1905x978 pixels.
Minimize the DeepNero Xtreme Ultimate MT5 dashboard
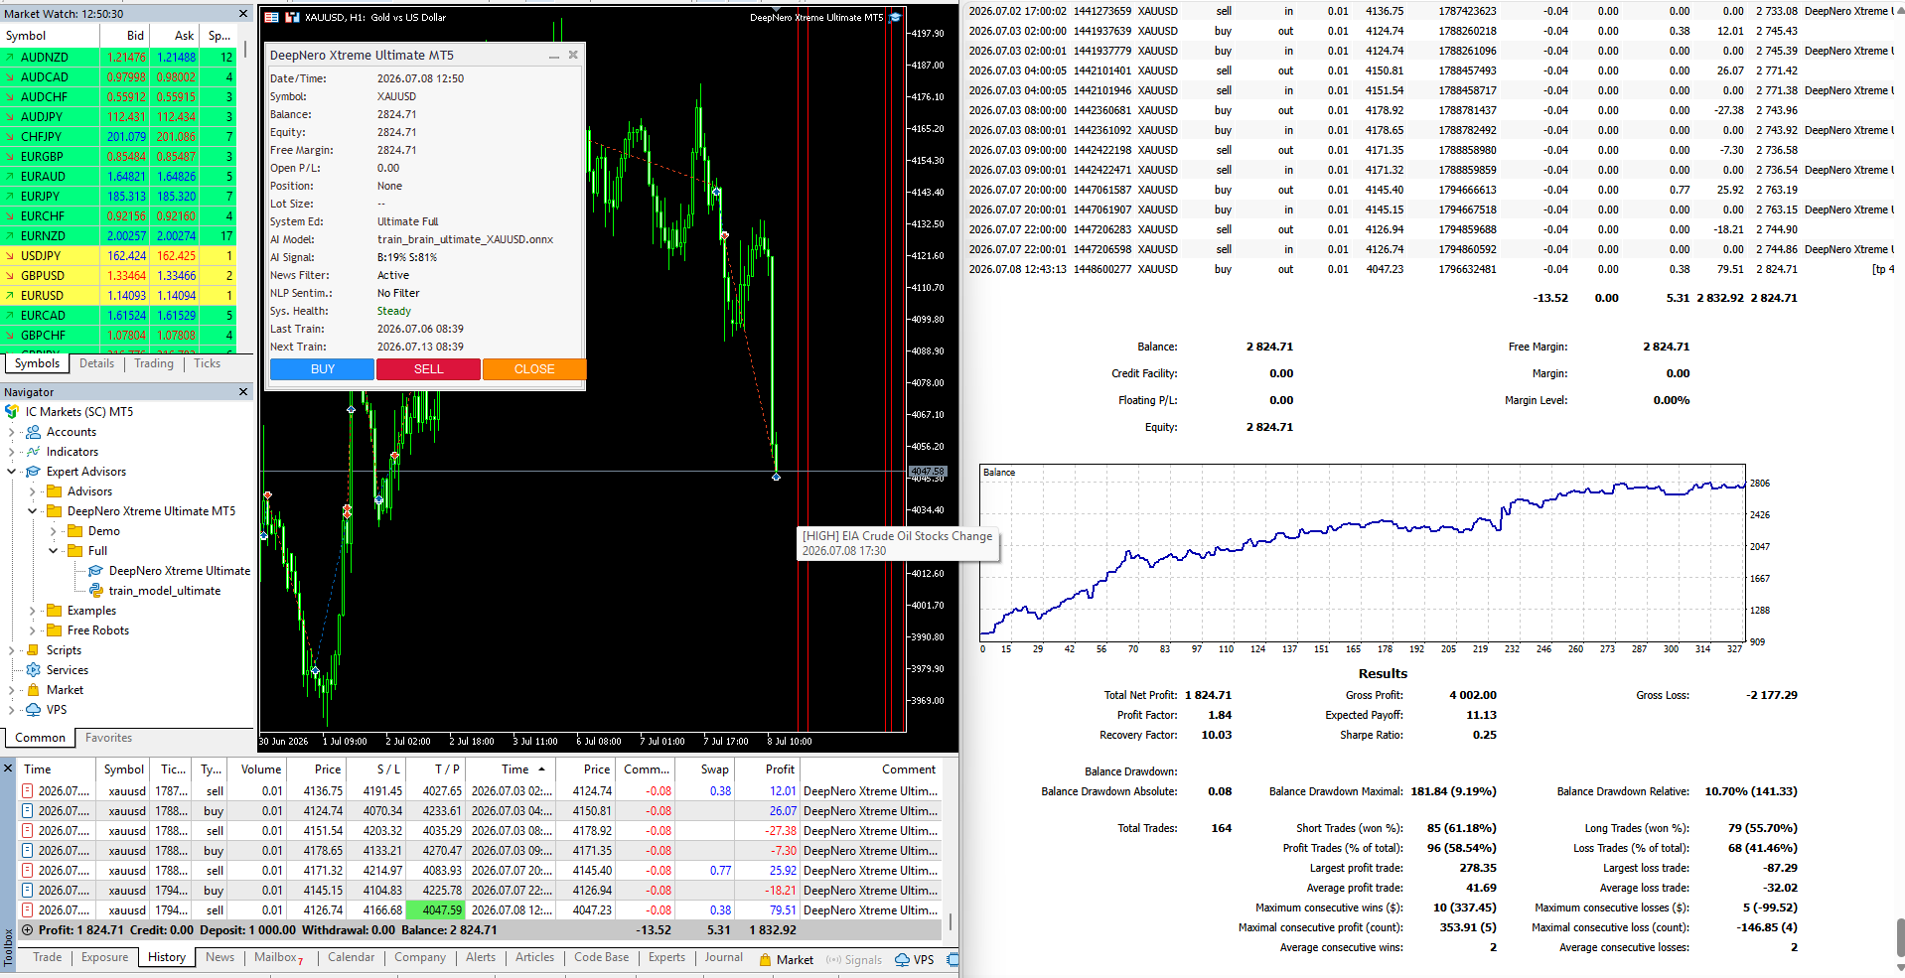(x=554, y=56)
